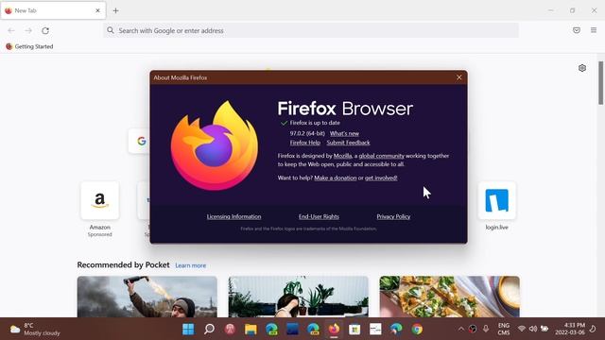
Task: Switch to Firefox in the taskbar
Action: (334, 330)
